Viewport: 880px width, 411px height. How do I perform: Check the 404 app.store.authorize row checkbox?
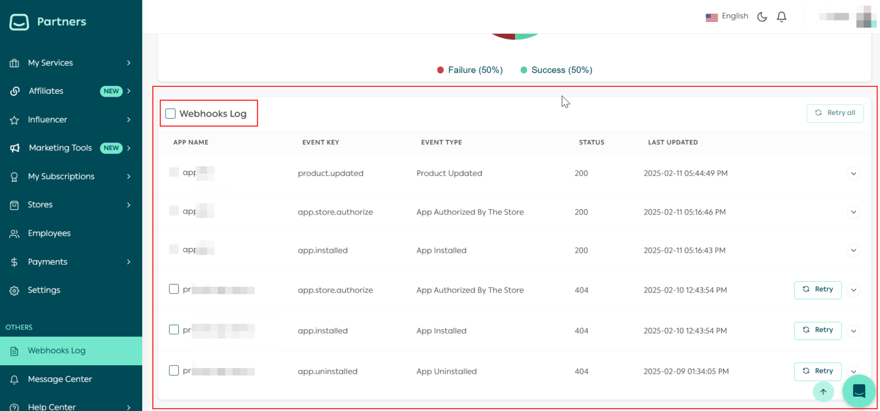coord(174,289)
